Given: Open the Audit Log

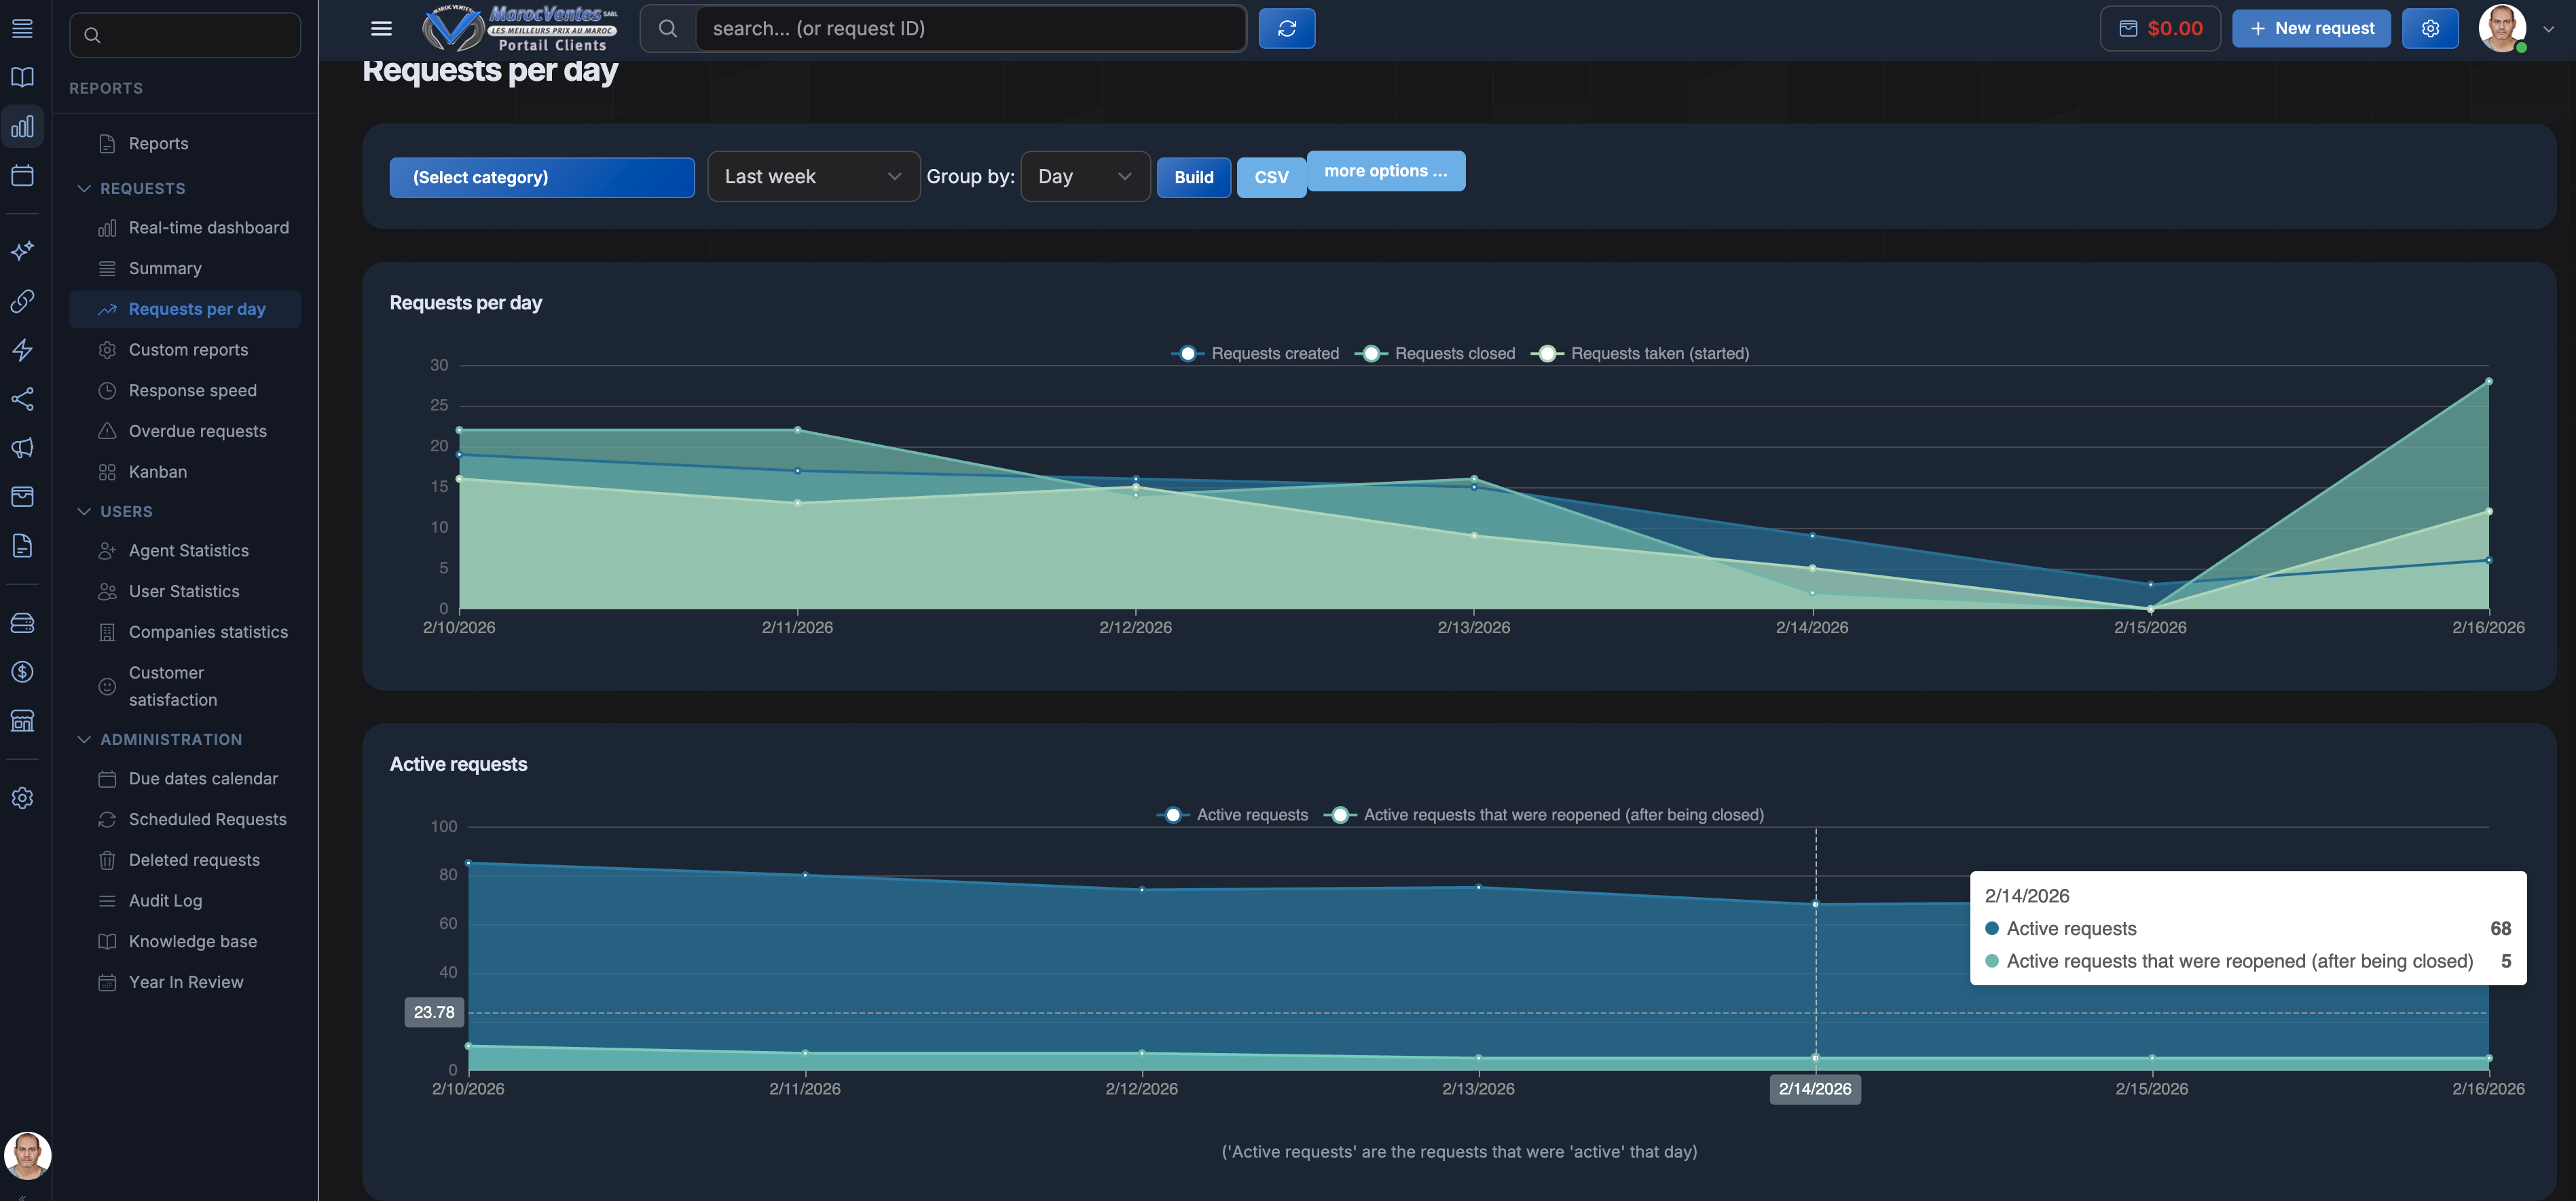Looking at the screenshot, I should tap(166, 899).
